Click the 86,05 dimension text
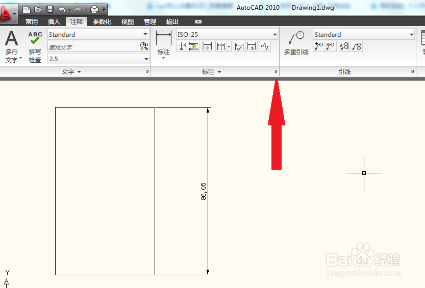425x288 pixels. [203, 191]
